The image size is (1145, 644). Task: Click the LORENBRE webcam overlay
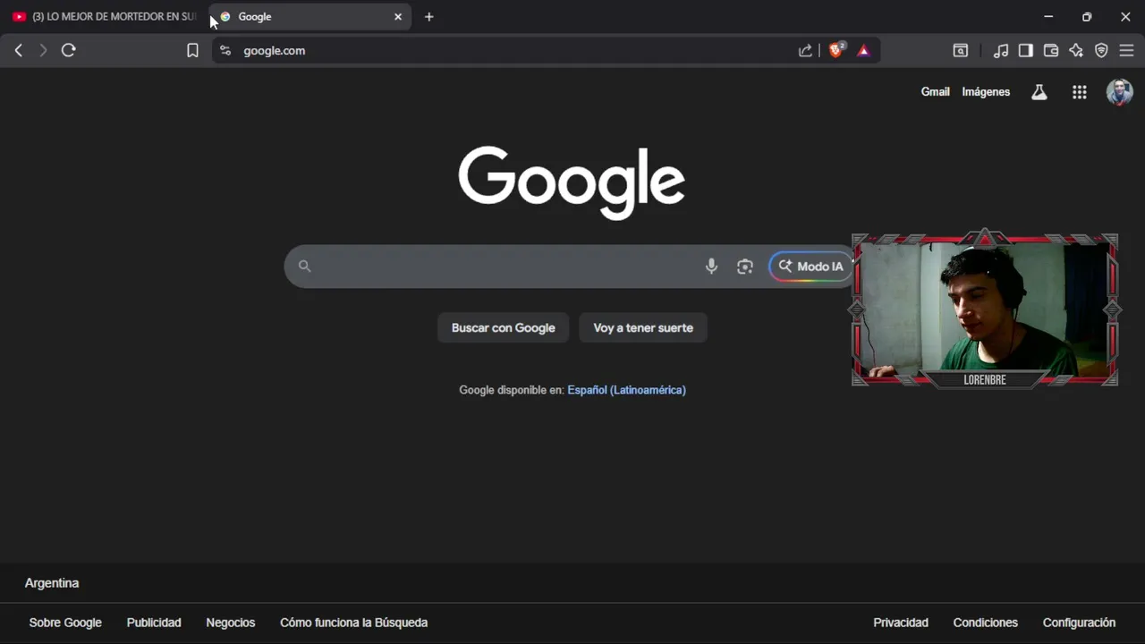click(985, 309)
